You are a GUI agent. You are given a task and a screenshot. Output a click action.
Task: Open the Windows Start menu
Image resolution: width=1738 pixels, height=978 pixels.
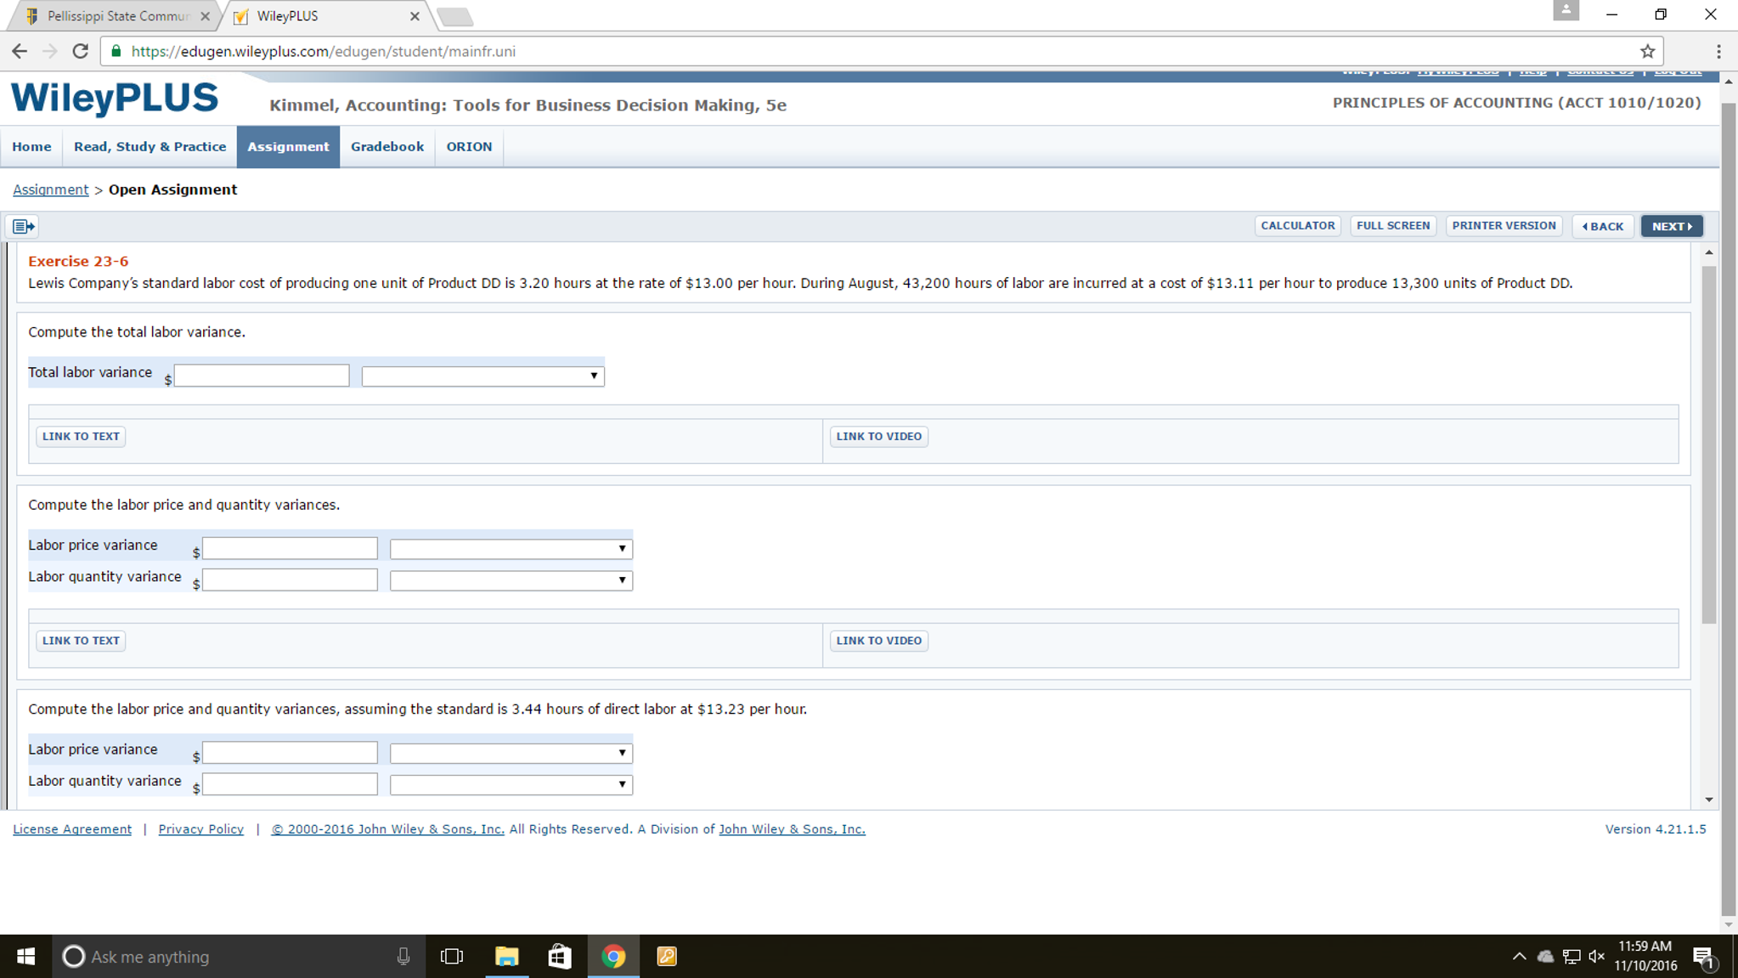tap(25, 957)
